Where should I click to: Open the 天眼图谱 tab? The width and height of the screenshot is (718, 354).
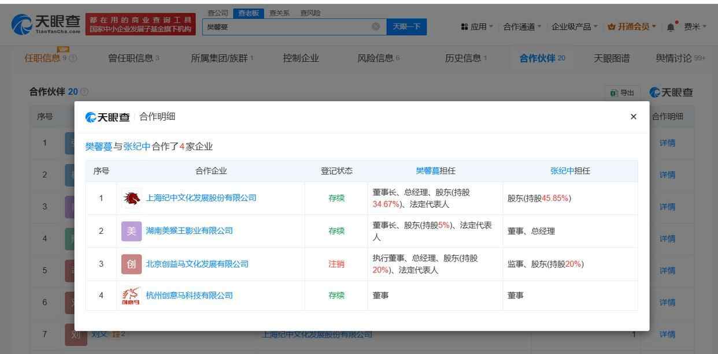tap(612, 58)
